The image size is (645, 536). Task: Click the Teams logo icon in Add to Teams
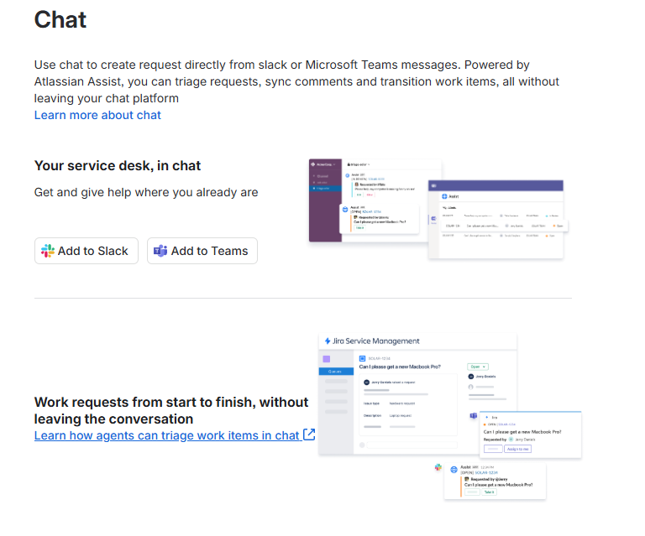[x=160, y=251]
